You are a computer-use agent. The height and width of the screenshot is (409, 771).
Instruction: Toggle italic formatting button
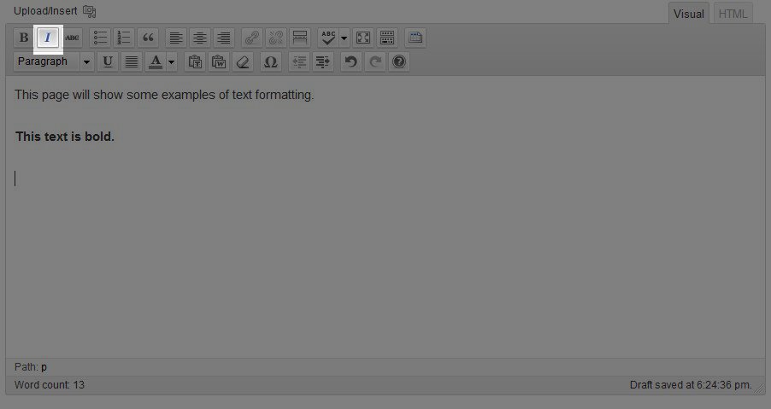48,38
